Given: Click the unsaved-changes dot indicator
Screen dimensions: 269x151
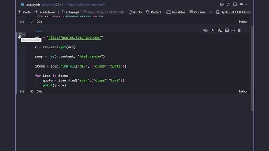Looking at the screenshot, I should click(241, 5).
